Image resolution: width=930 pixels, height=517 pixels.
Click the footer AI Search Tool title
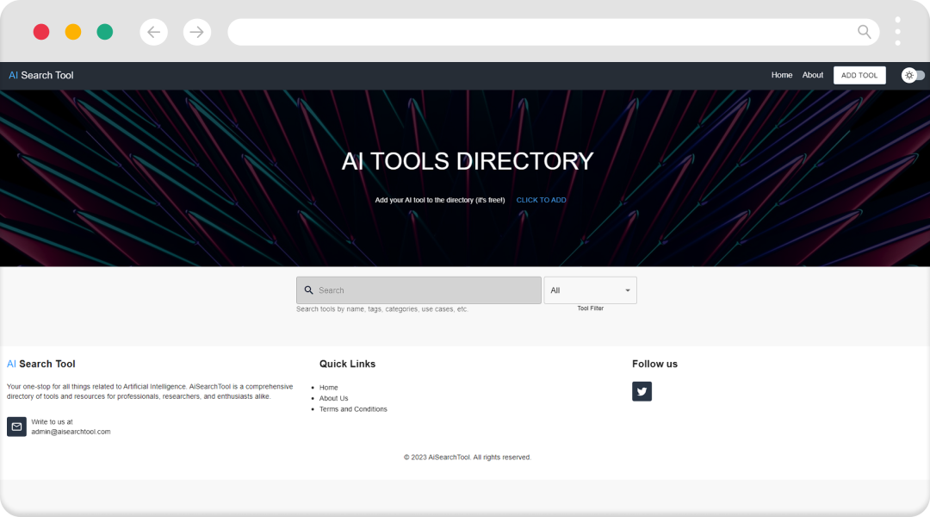click(41, 364)
